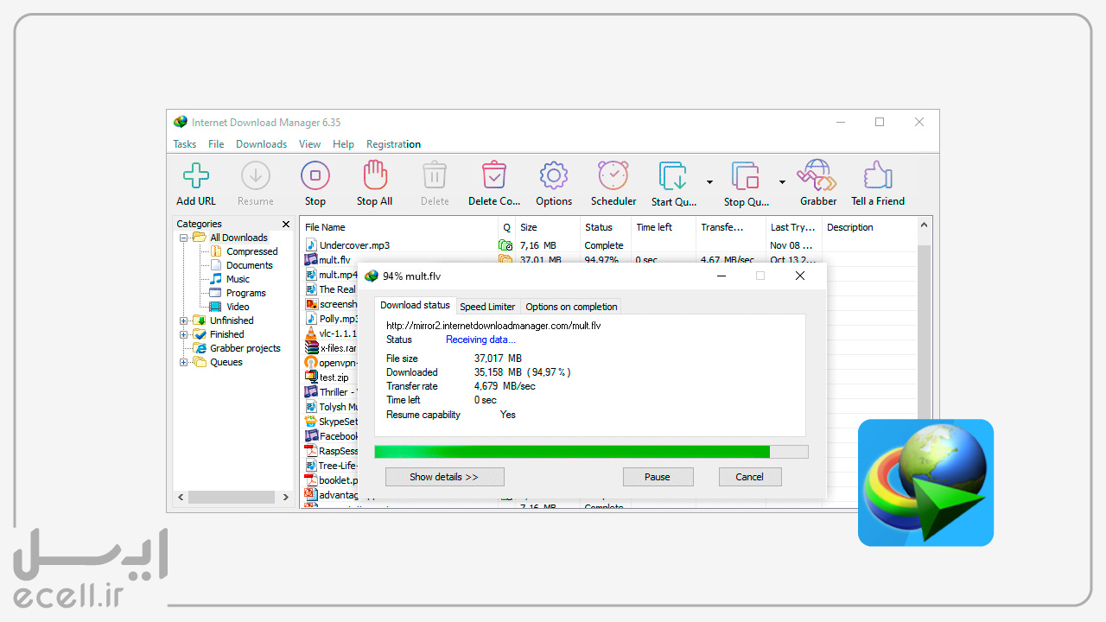This screenshot has height=622, width=1106.
Task: Click the Stop All hand icon
Action: [x=375, y=175]
